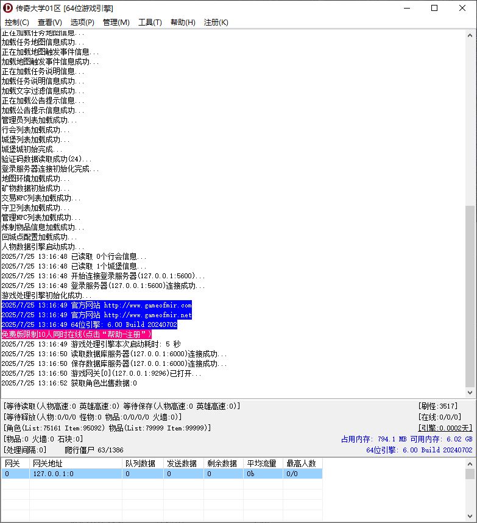Click highlighted 64位引擎 Build log line
This screenshot has width=477, height=523.
[x=89, y=325]
